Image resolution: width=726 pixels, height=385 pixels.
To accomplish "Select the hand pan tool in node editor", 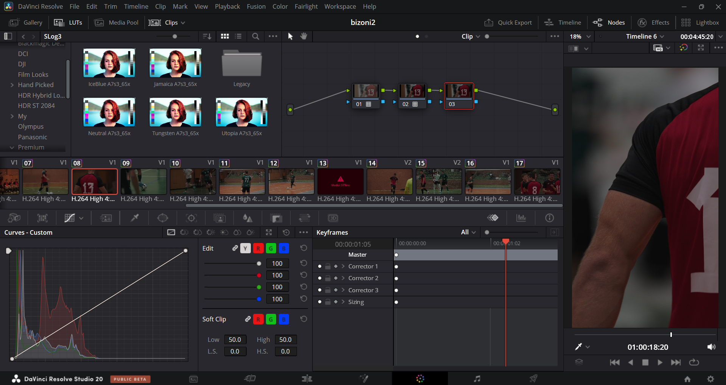I will pyautogui.click(x=304, y=36).
